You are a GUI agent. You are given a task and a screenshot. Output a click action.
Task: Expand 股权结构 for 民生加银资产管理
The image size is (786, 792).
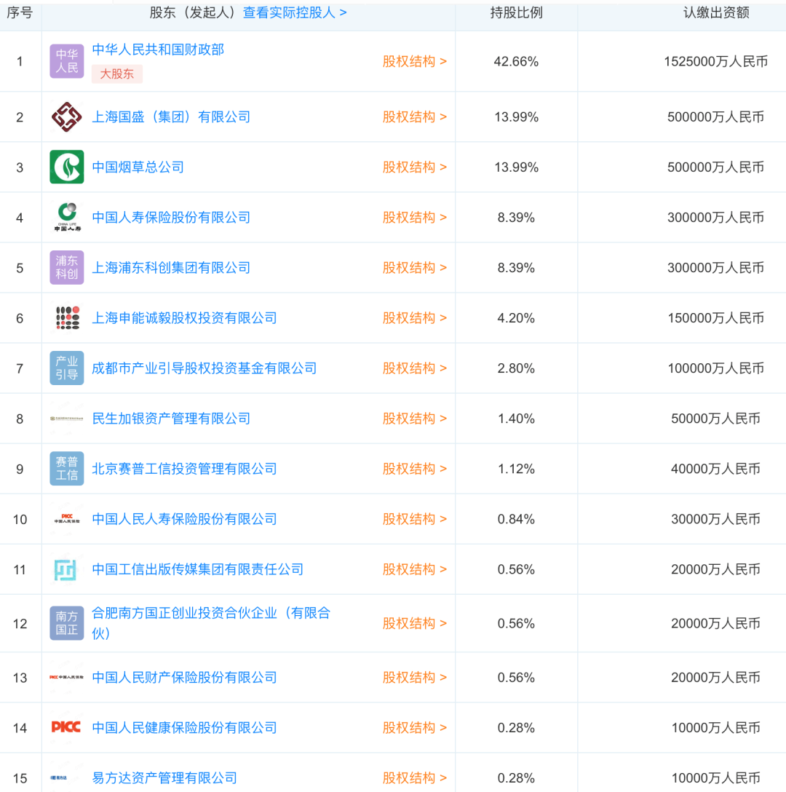[415, 419]
